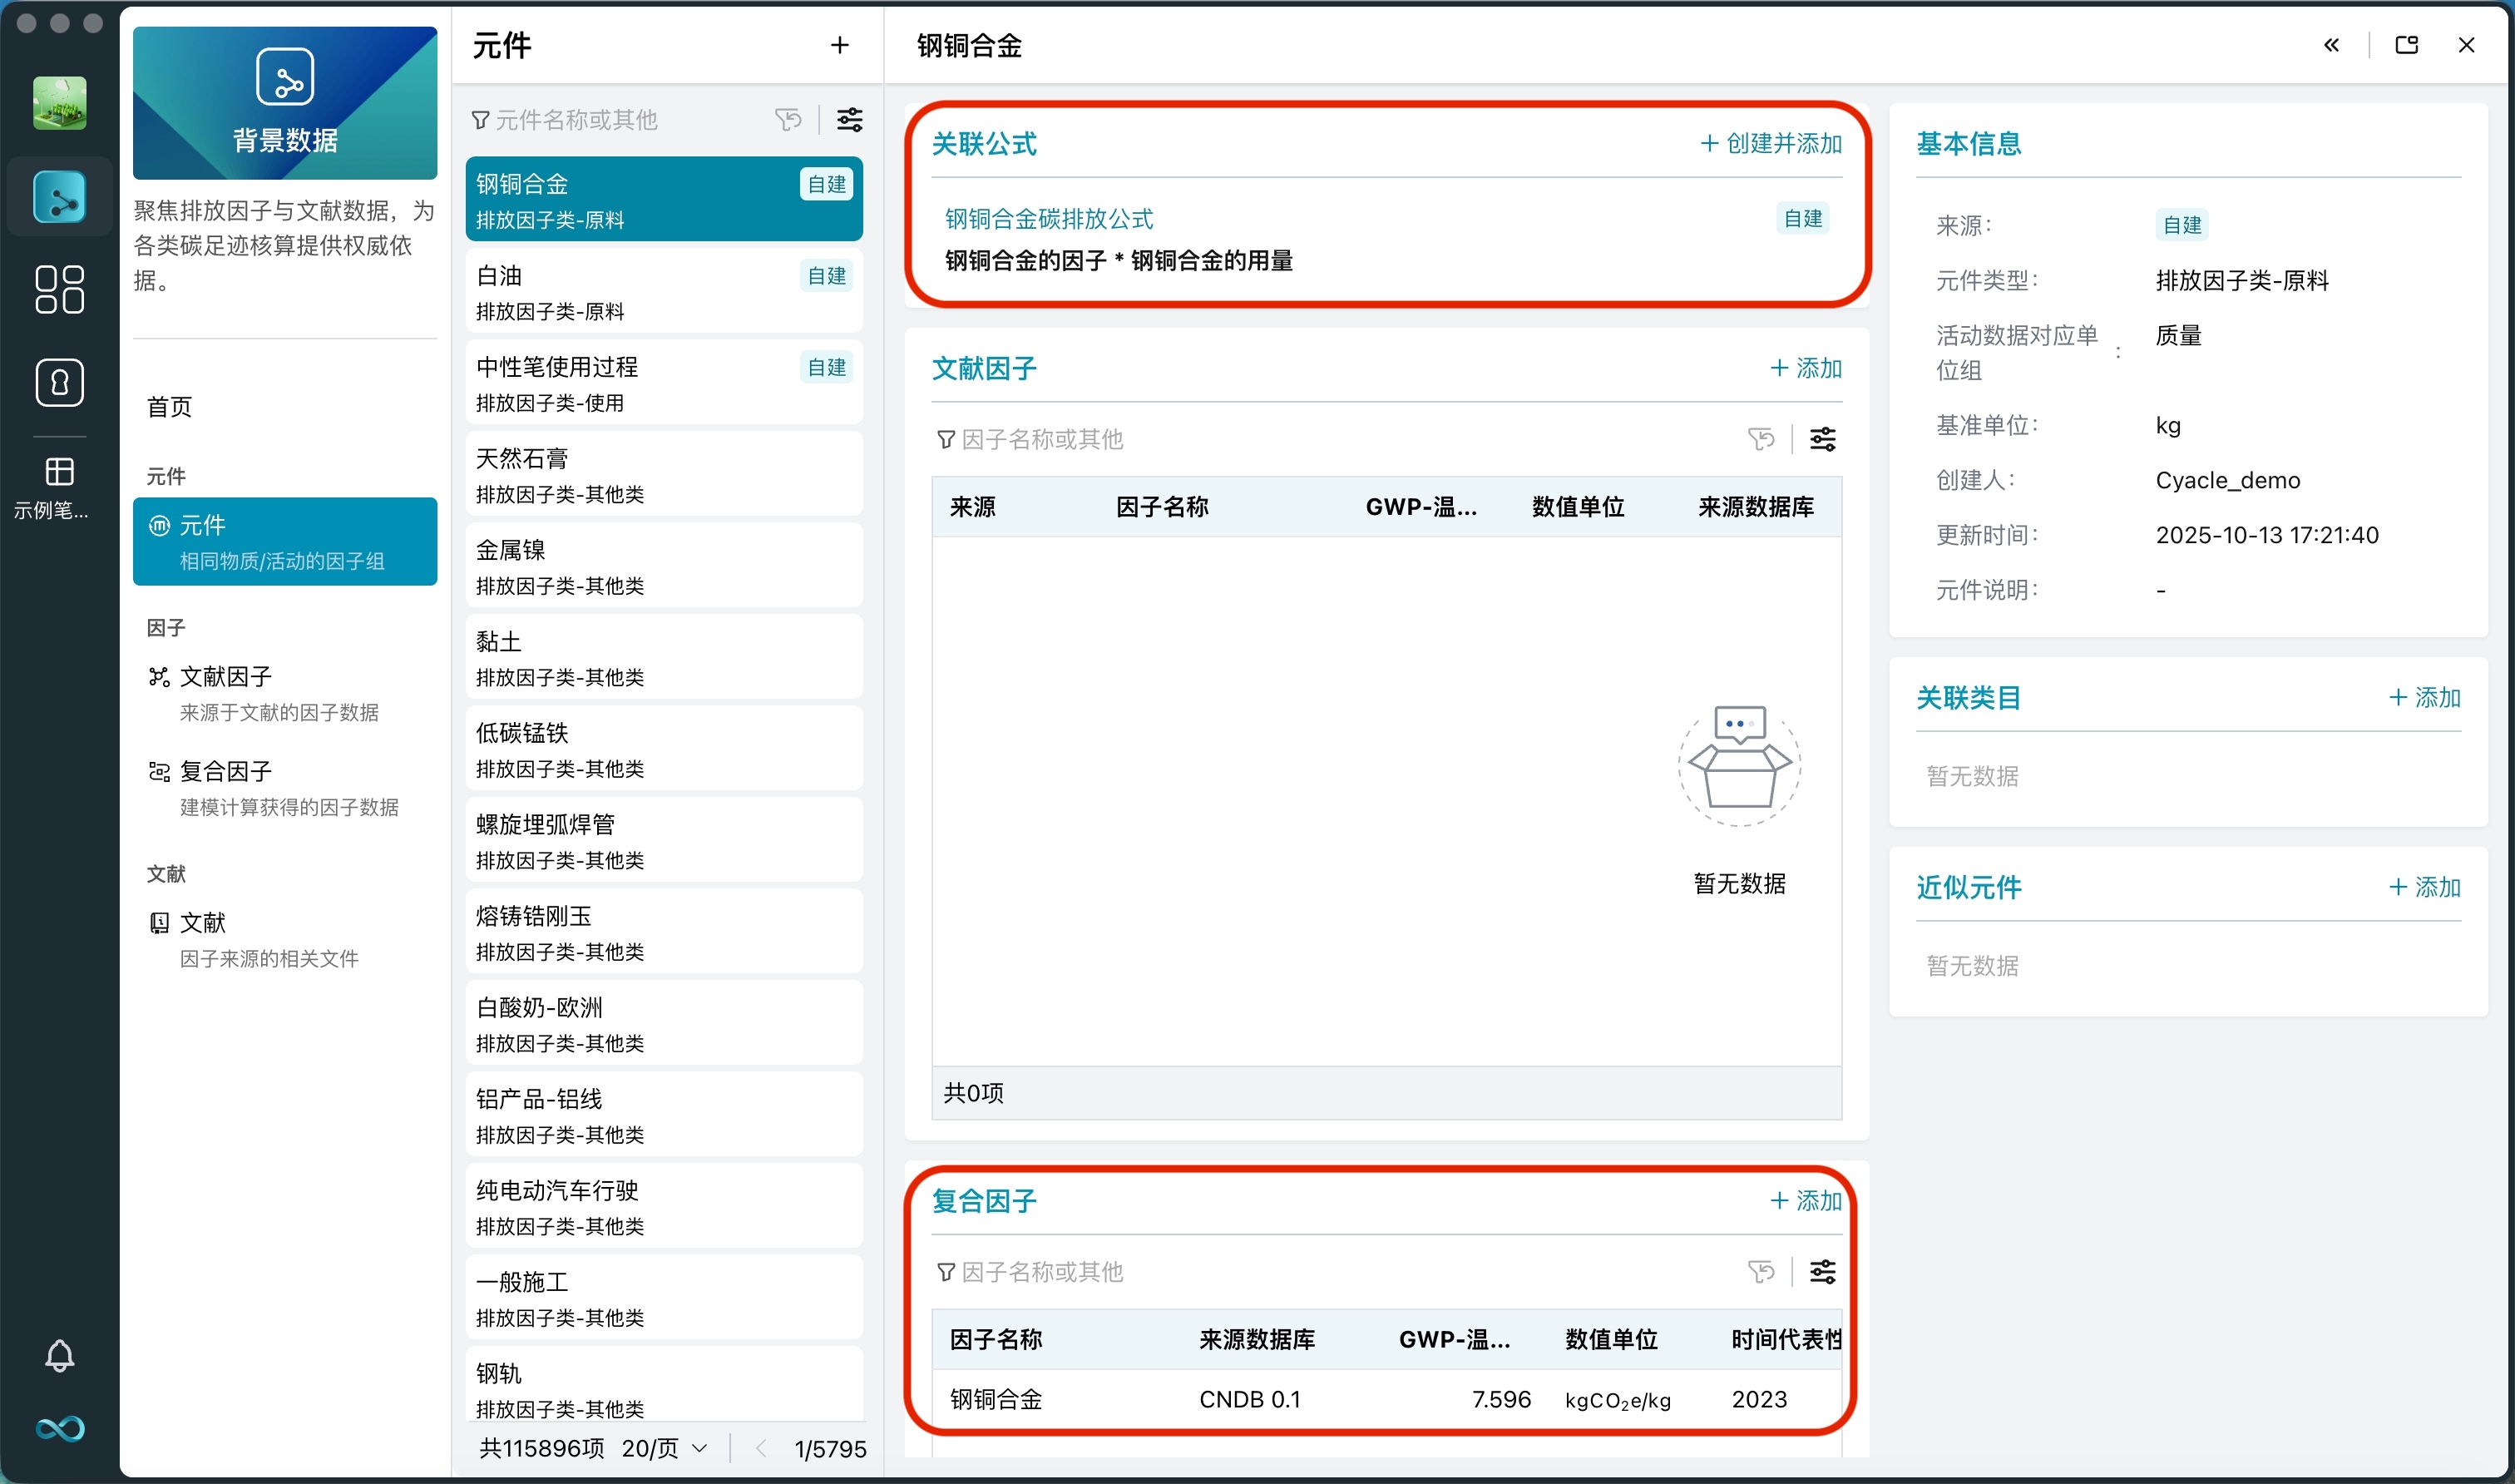The height and width of the screenshot is (1484, 2515).
Task: Open the 钢铜合金碳排放公式 link
Action: (x=1048, y=219)
